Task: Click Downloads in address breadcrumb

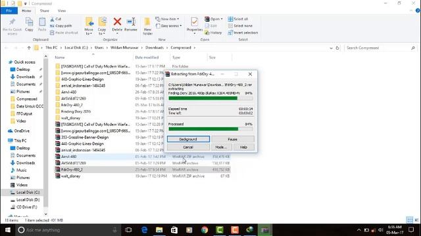Action: click(155, 48)
